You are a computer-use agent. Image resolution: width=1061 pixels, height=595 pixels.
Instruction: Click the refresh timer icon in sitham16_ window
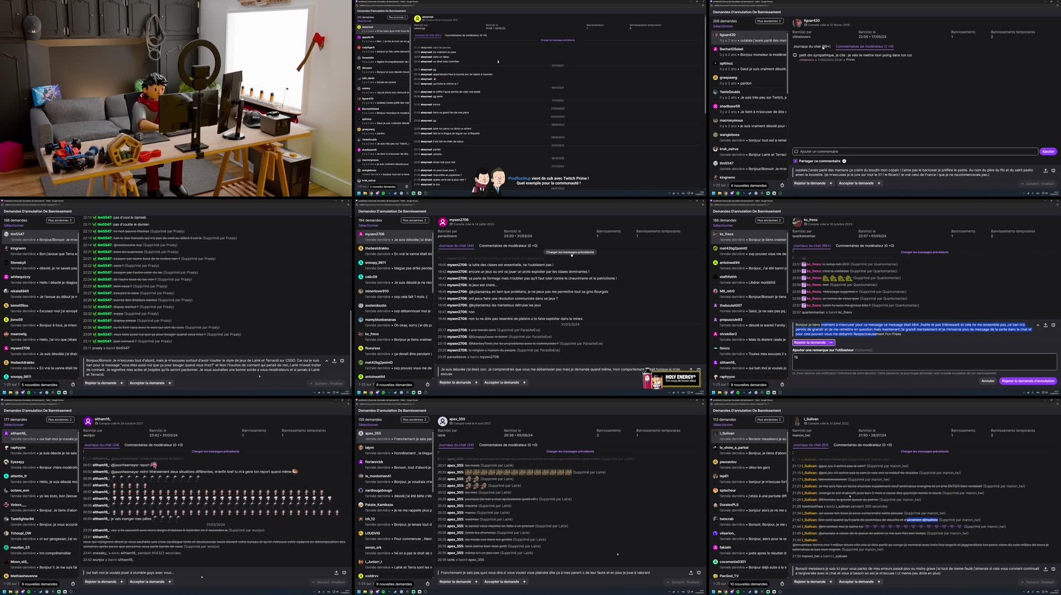tap(73, 584)
